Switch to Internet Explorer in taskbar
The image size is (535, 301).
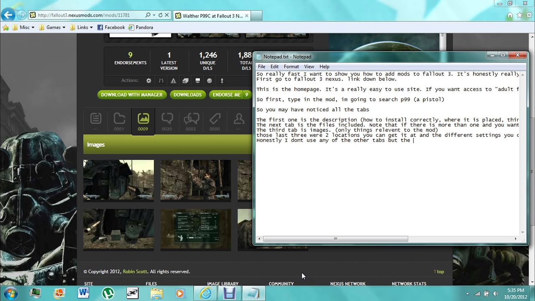coord(205,293)
